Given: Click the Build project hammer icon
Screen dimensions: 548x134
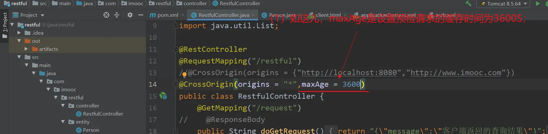Looking at the screenshot, I should (468, 4).
